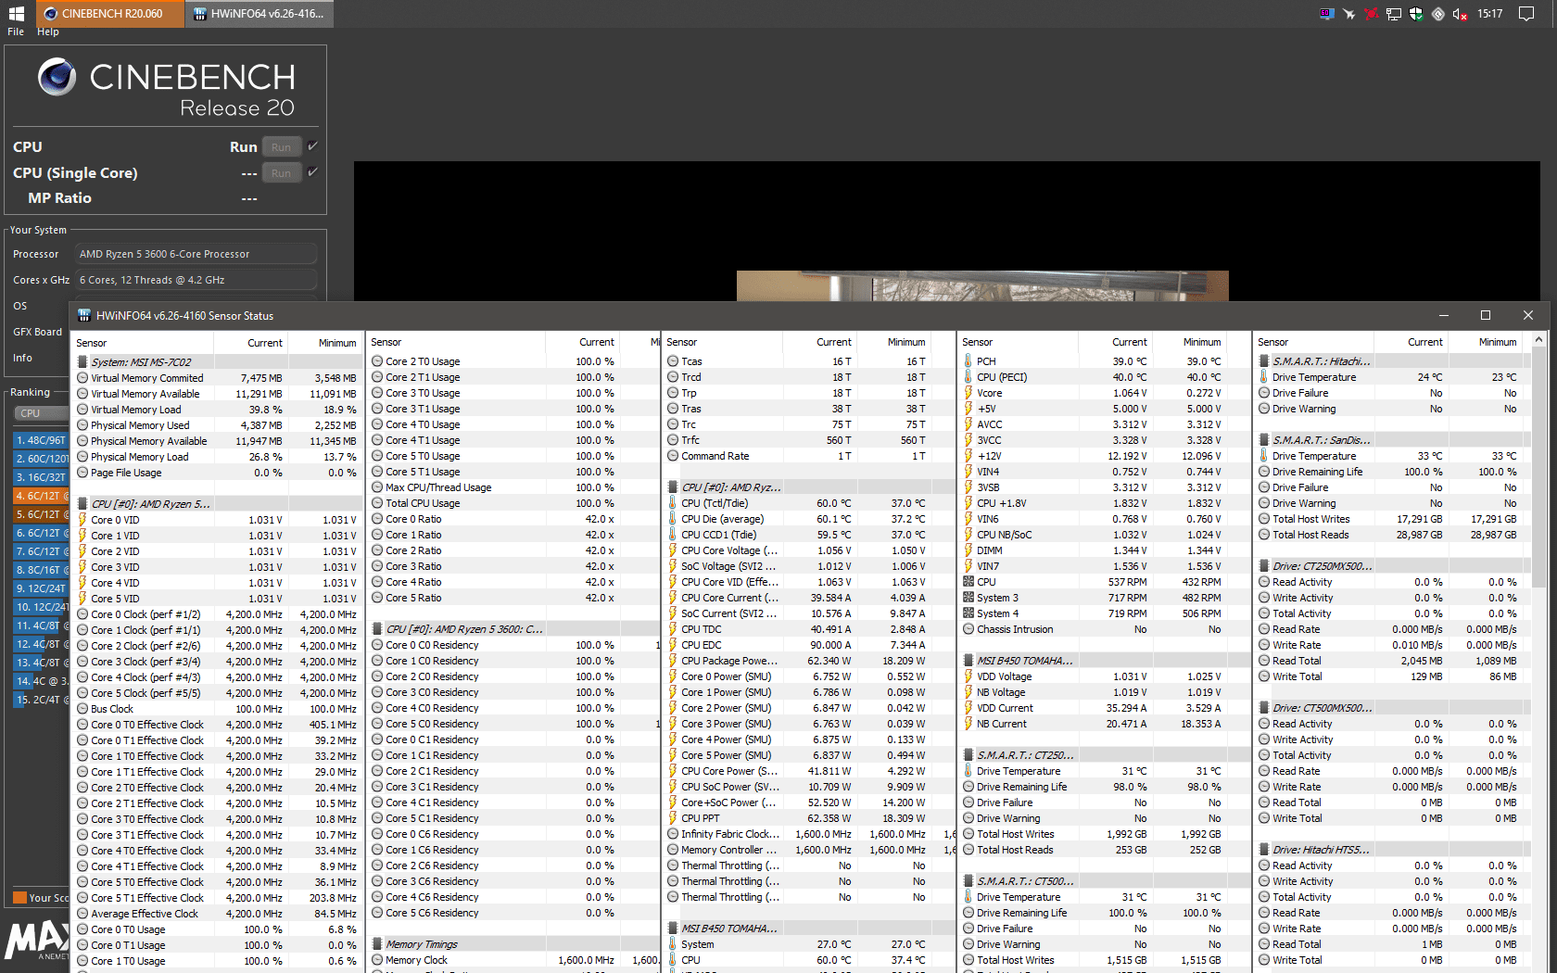Collapse the S.M.A.R.T.: SanDis... group
Viewport: 1557px width, 973px height.
pyautogui.click(x=1264, y=440)
